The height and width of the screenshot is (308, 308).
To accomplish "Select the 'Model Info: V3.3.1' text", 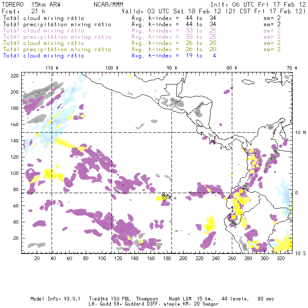I will (x=55, y=299).
